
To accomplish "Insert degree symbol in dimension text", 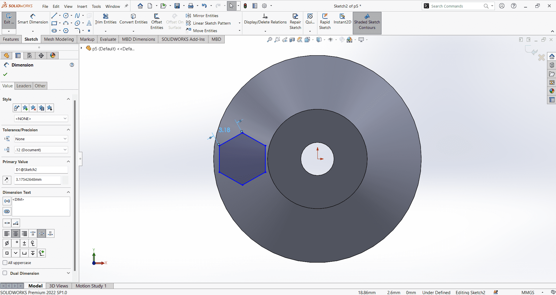I will tap(16, 243).
